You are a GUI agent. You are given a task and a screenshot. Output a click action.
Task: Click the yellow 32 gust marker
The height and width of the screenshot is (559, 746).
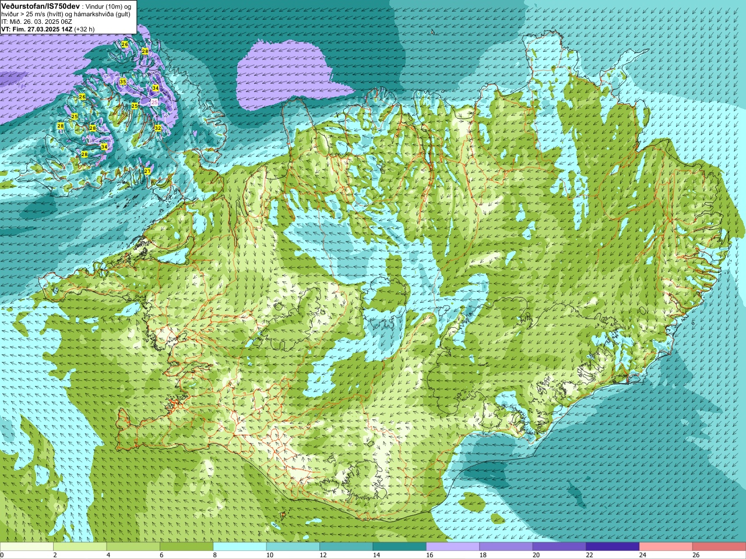[x=157, y=128]
